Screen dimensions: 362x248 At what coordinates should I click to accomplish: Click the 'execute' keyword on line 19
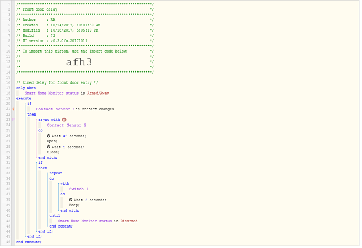24,98
